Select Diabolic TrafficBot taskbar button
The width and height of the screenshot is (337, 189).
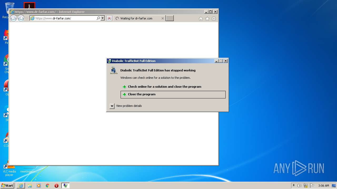point(65,186)
